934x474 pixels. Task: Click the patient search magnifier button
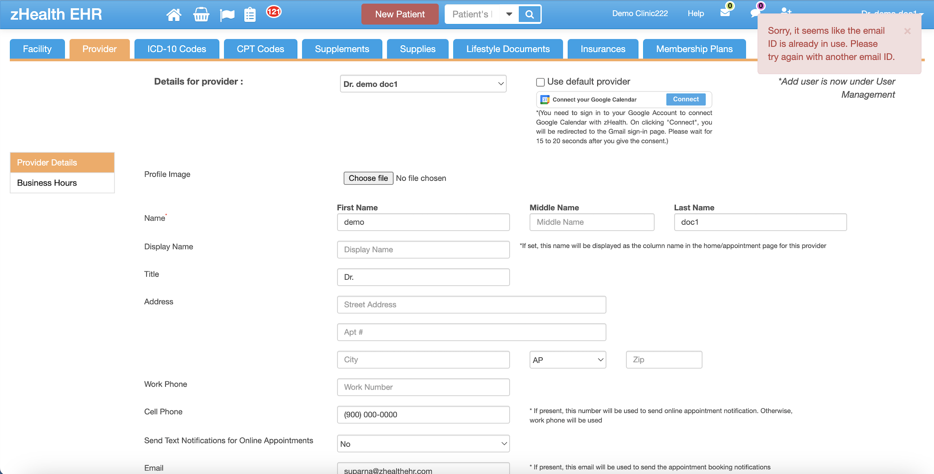[530, 14]
